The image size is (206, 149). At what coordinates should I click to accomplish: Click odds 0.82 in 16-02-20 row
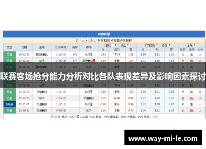point(103,54)
